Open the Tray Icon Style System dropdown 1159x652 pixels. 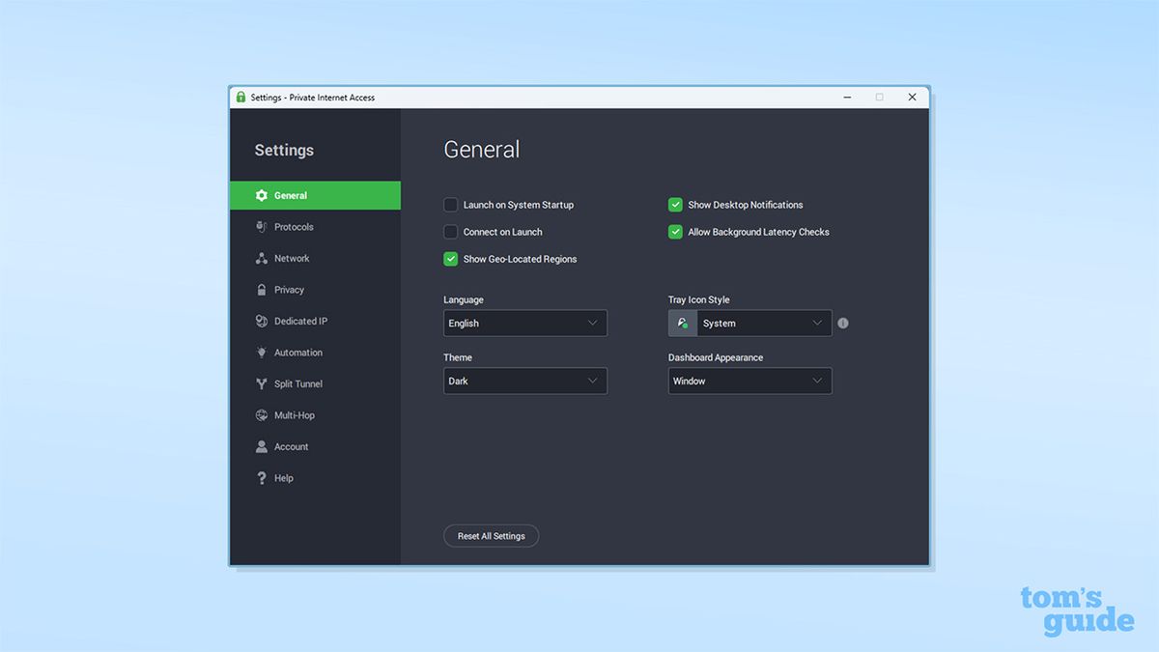(749, 323)
